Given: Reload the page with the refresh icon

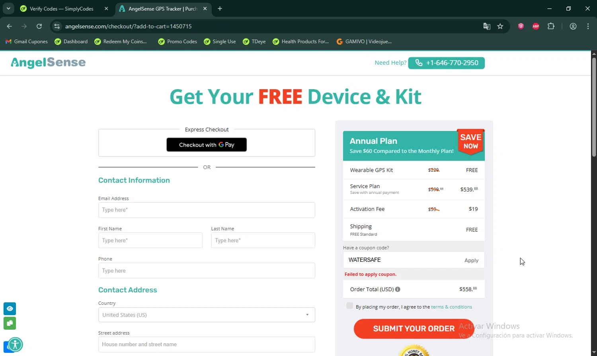Looking at the screenshot, I should [39, 26].
